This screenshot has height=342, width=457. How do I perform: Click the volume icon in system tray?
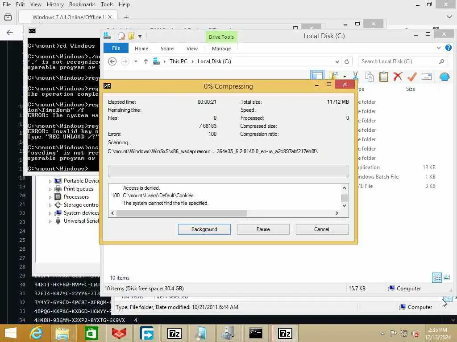(415, 334)
